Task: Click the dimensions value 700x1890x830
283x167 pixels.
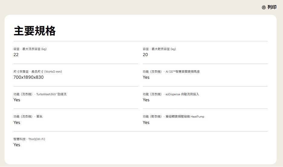Action: click(x=28, y=77)
